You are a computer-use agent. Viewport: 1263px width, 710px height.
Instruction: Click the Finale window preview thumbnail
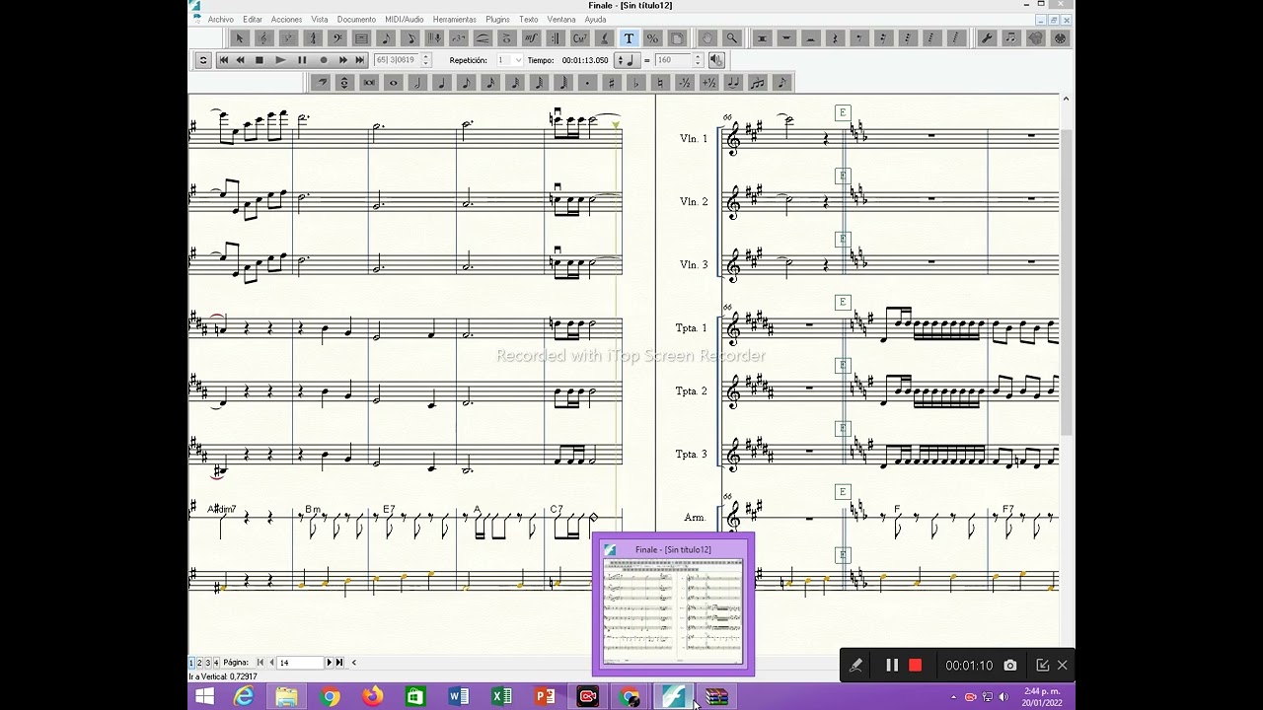point(674,611)
